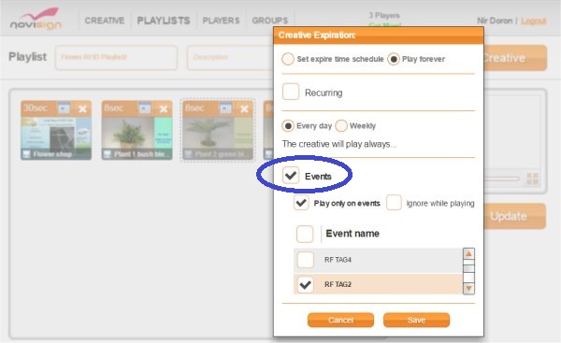Viewport: 561px width, 343px height.
Task: Open the PLAYLISTS menu tab
Action: point(164,21)
